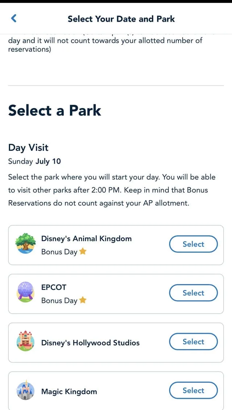Go back using the header arrow
This screenshot has height=410, width=232.
(x=14, y=18)
